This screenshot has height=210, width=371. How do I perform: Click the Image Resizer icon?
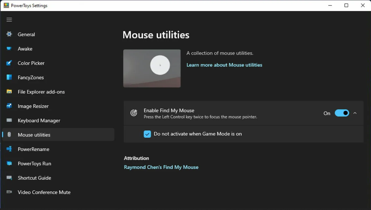9,106
